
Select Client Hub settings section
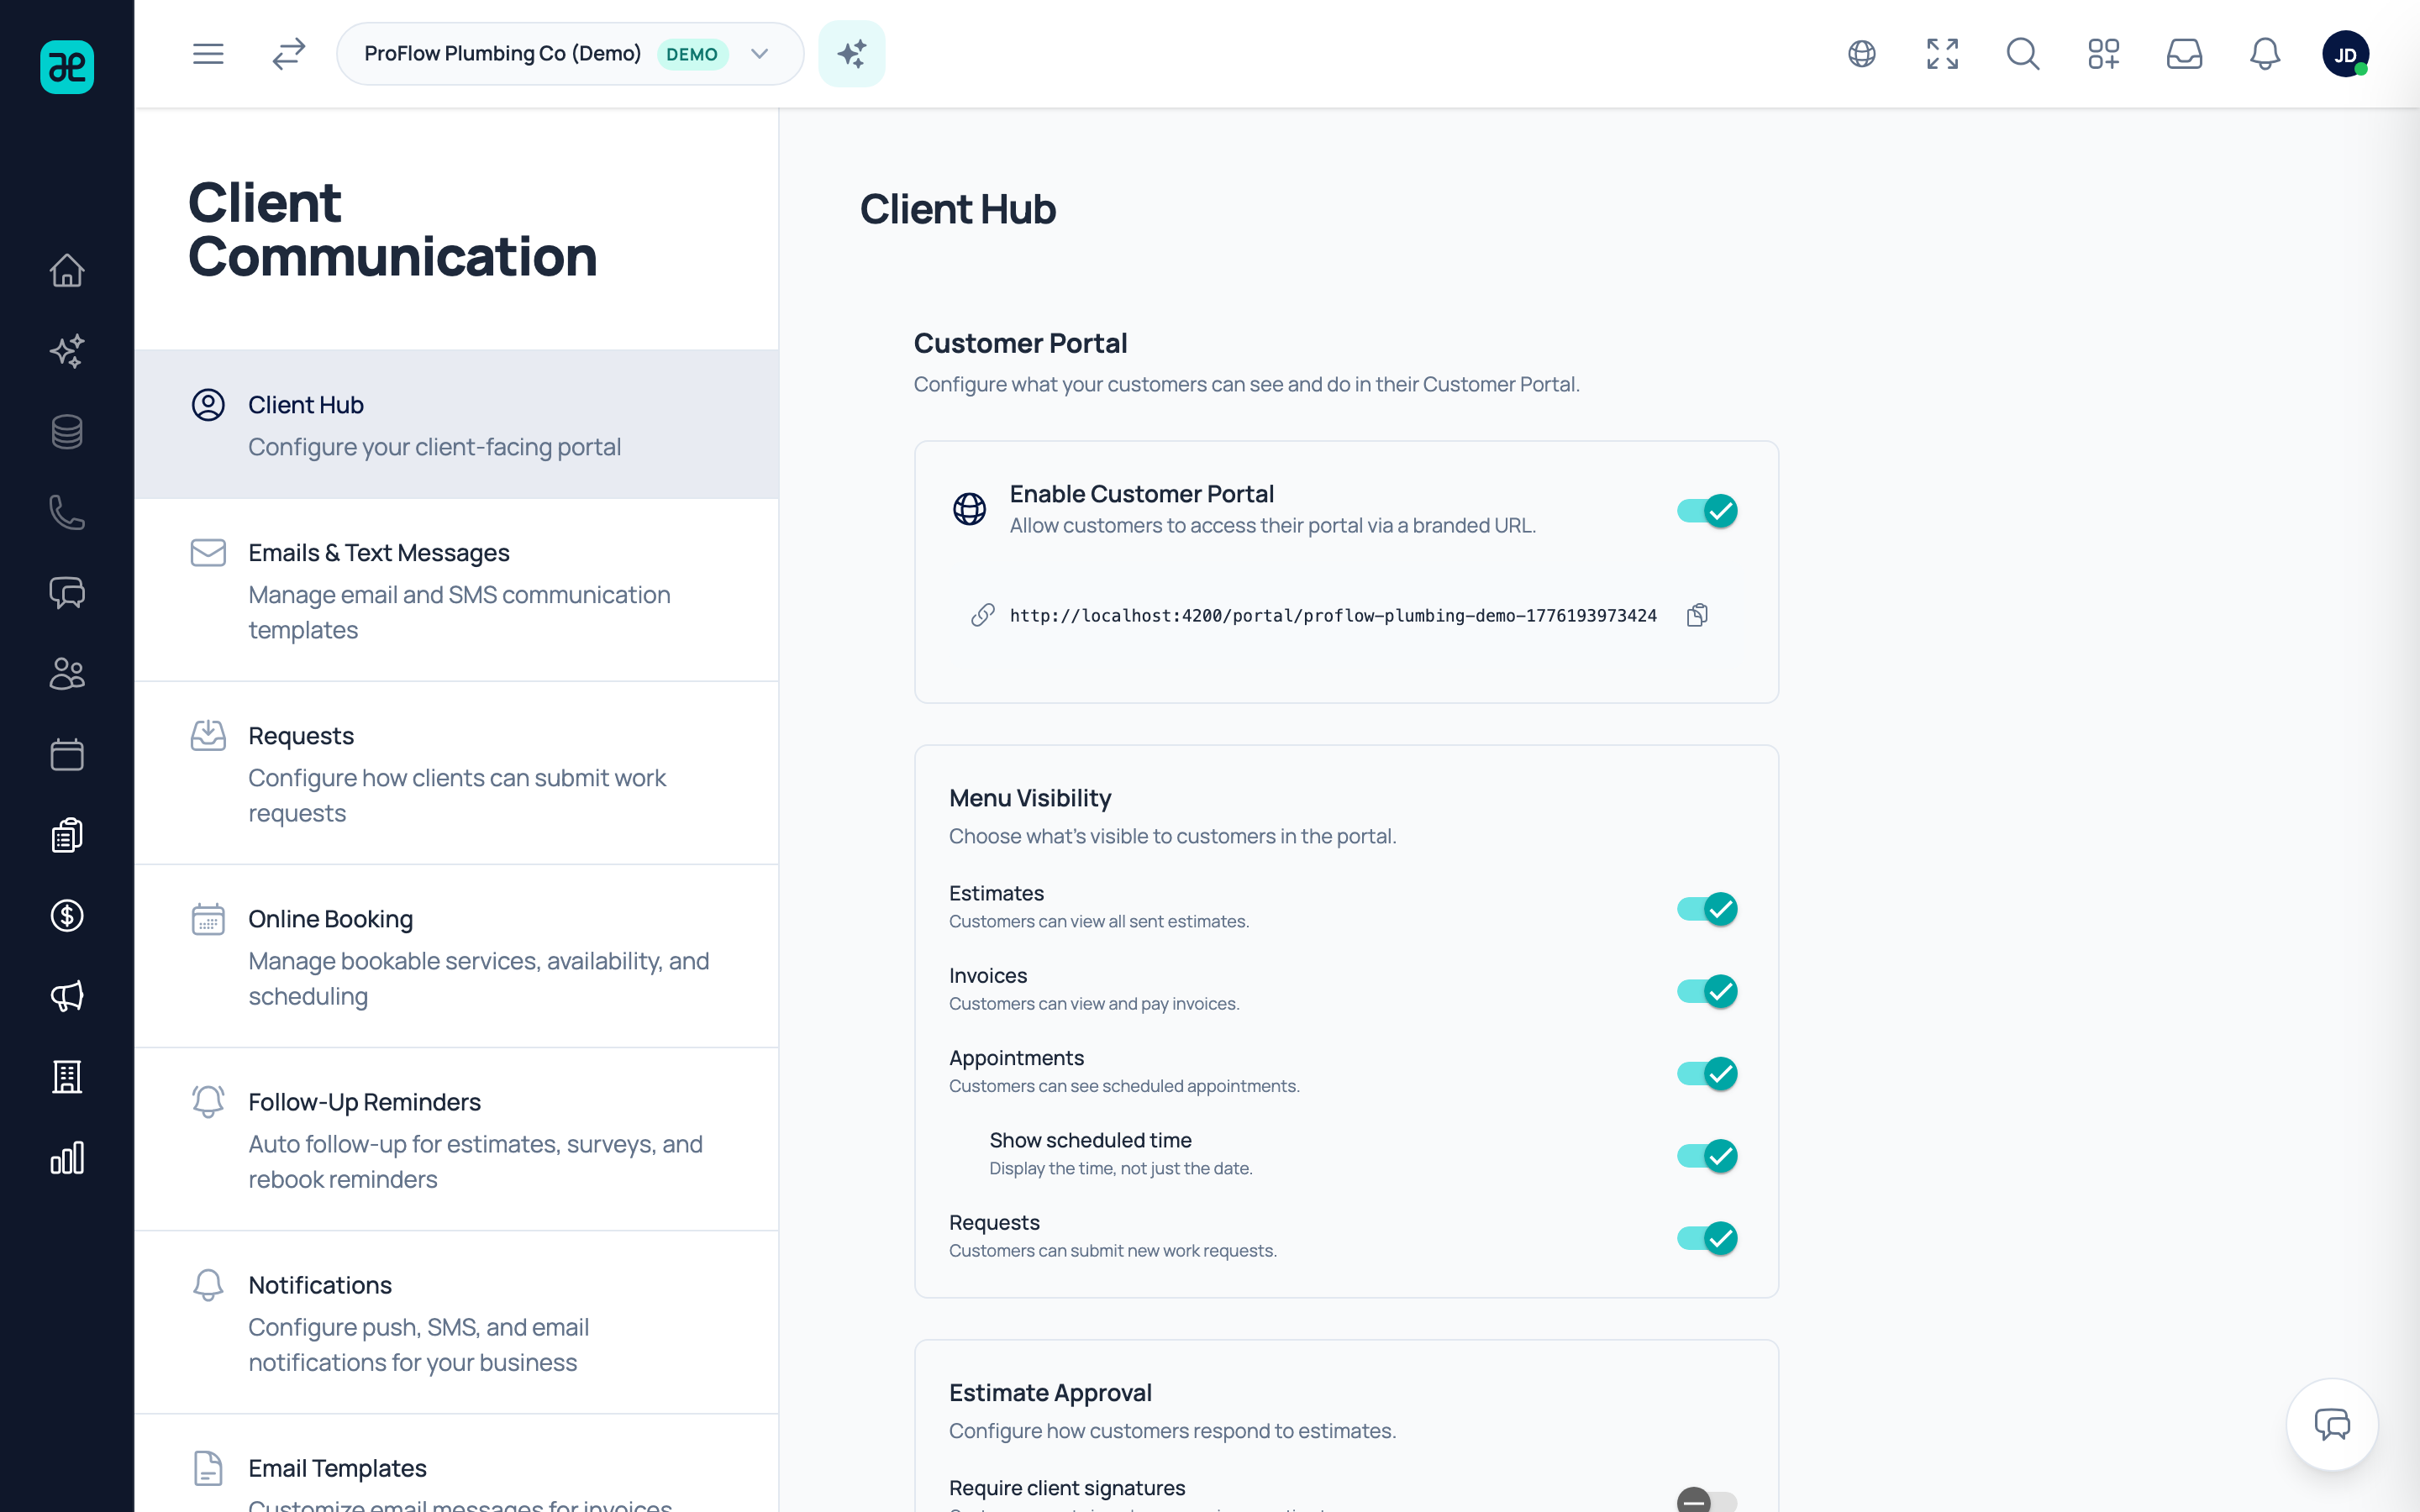pyautogui.click(x=457, y=424)
